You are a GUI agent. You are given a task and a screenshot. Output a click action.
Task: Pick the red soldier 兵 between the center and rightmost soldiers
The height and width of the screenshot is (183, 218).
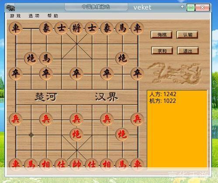pos(107,119)
